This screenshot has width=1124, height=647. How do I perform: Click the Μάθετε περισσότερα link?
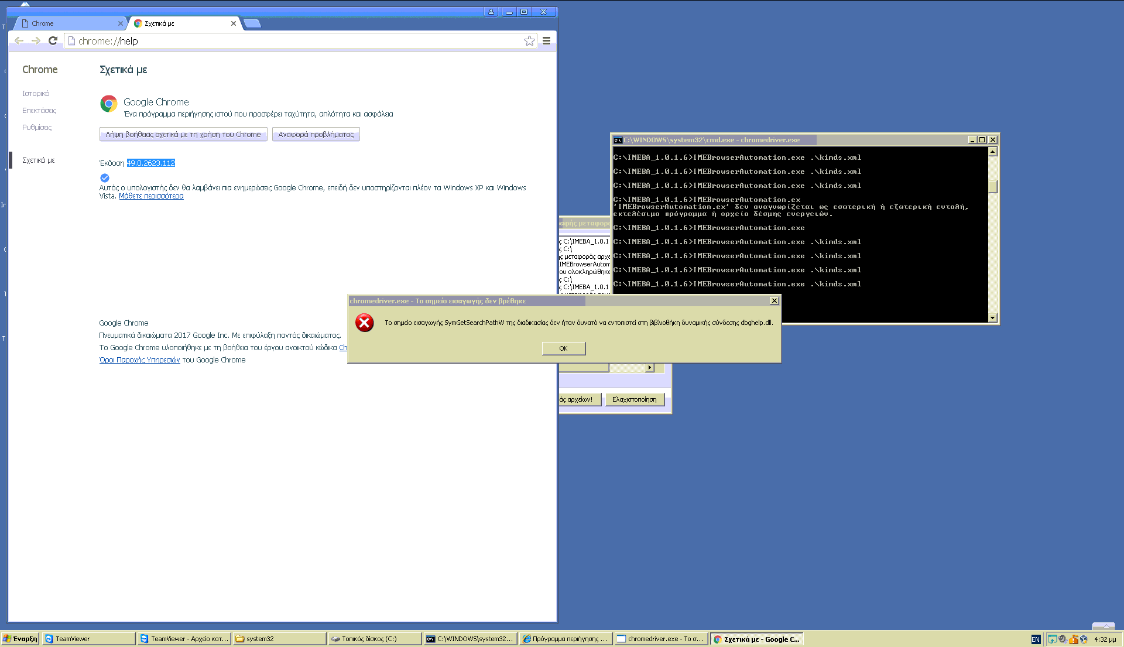[151, 196]
